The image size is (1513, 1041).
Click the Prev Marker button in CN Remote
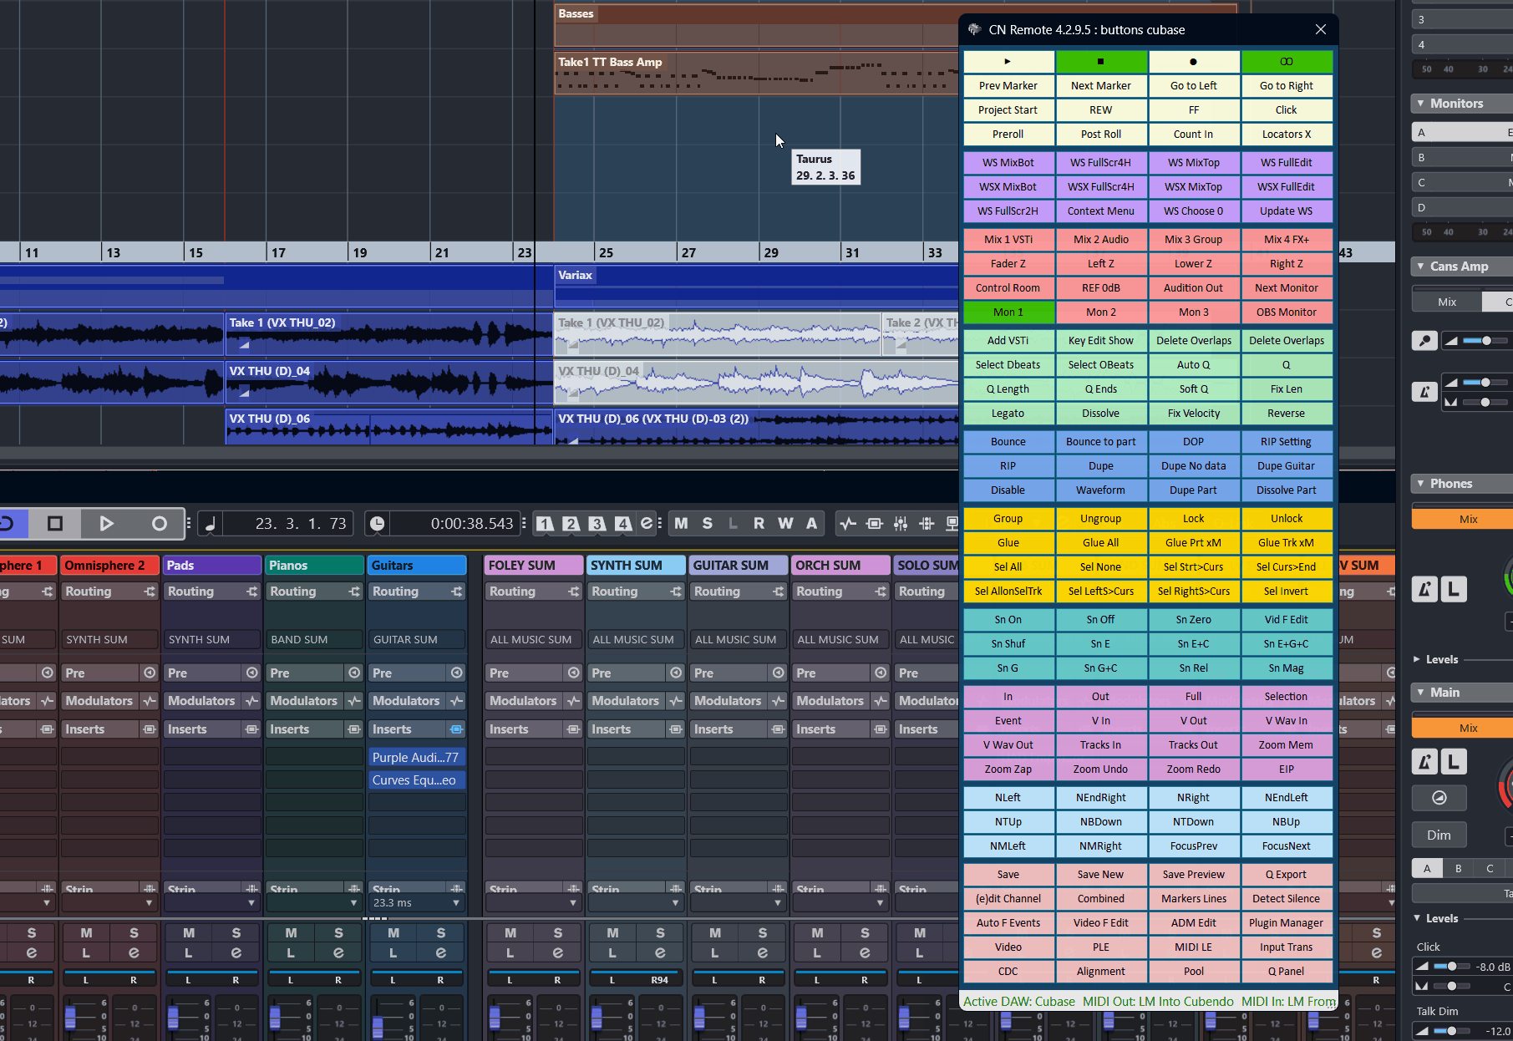tap(1008, 86)
